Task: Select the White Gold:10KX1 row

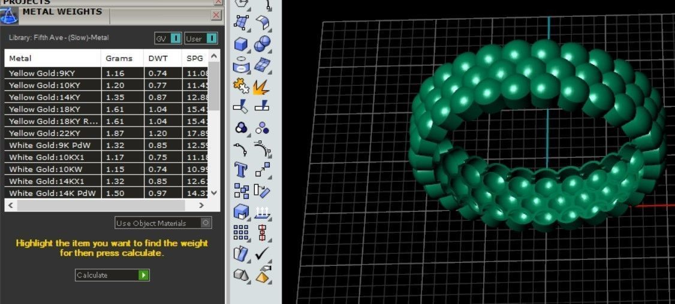Action: 106,157
